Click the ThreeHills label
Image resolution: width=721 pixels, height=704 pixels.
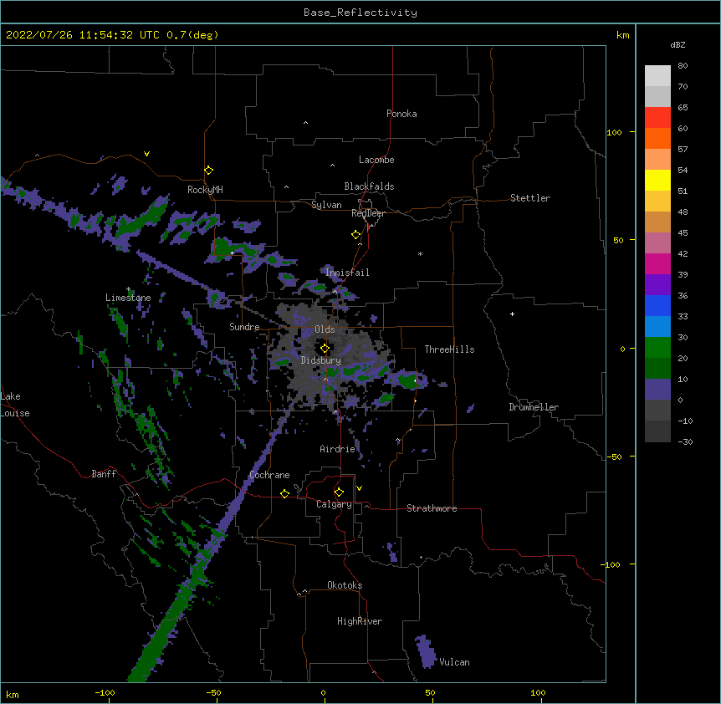[449, 349]
